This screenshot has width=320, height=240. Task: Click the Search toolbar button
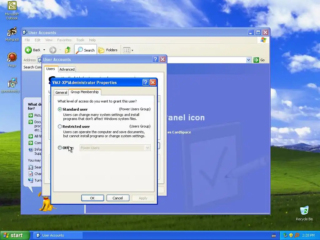(86, 50)
